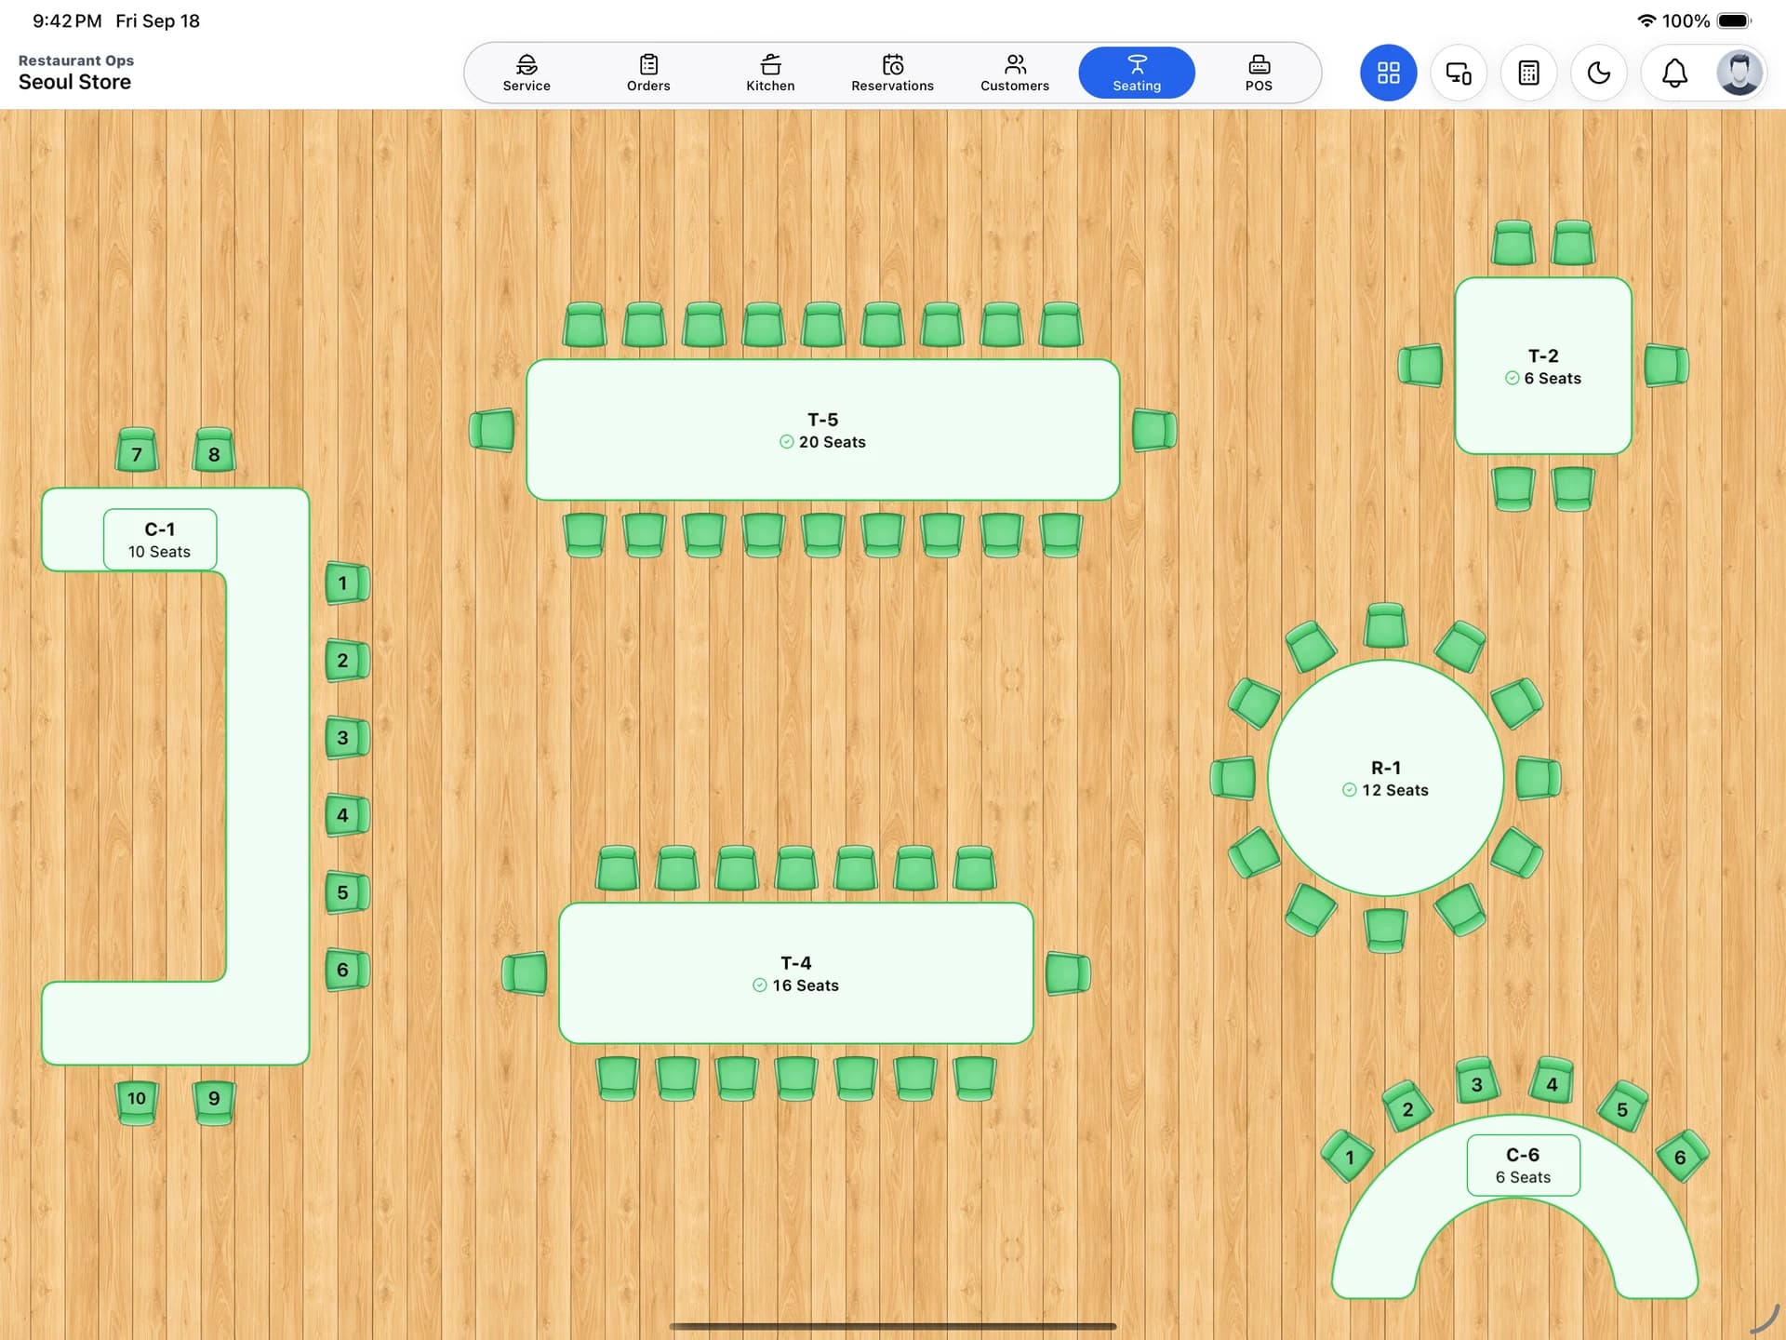Viewport: 1786px width, 1340px height.
Task: Select the Seating tab
Action: coord(1137,73)
